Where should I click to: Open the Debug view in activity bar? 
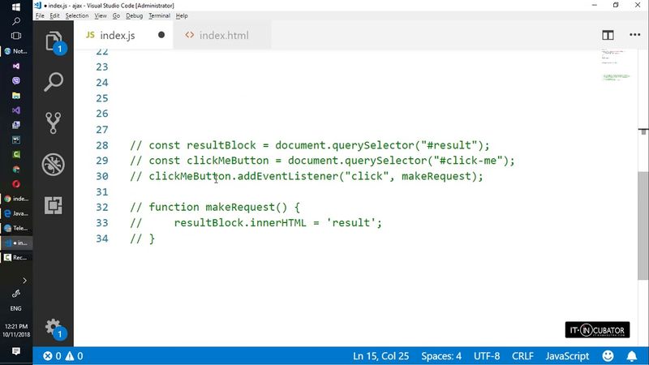54,163
